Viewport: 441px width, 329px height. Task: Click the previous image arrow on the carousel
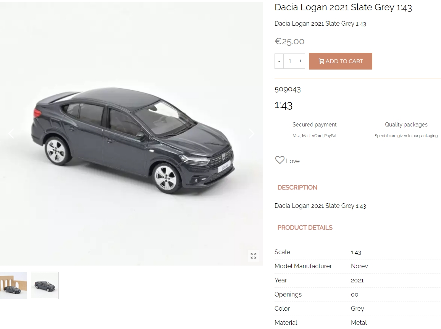pos(11,134)
